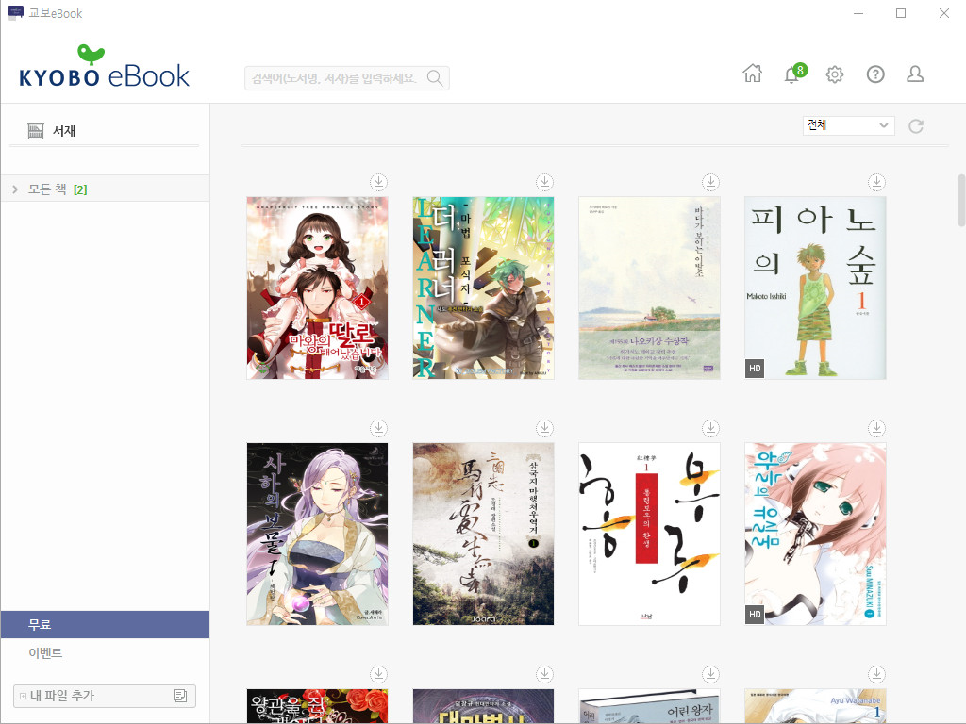Open the home page icon

click(752, 74)
